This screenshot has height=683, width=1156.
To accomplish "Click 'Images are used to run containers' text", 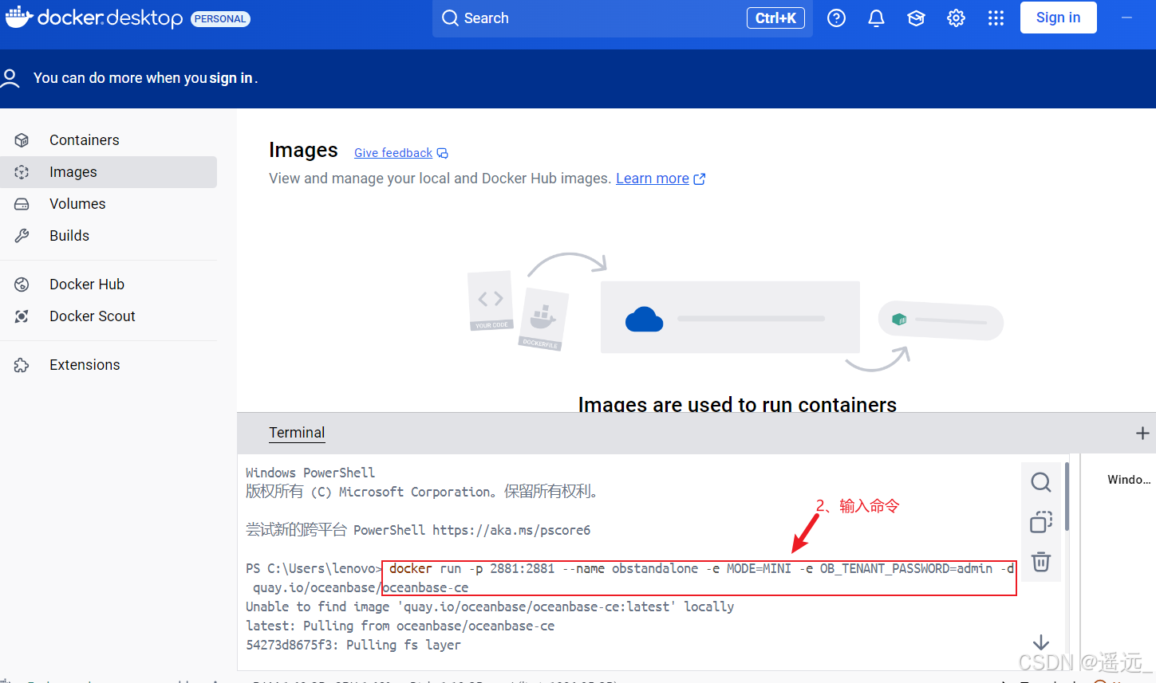I will [737, 405].
